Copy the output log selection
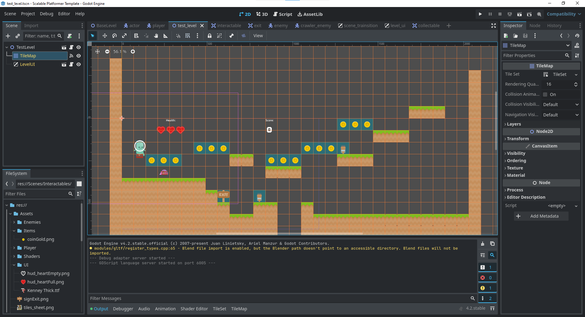The height and width of the screenshot is (317, 585). pos(492,244)
